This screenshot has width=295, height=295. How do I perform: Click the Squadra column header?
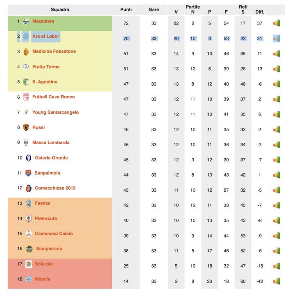(60, 9)
